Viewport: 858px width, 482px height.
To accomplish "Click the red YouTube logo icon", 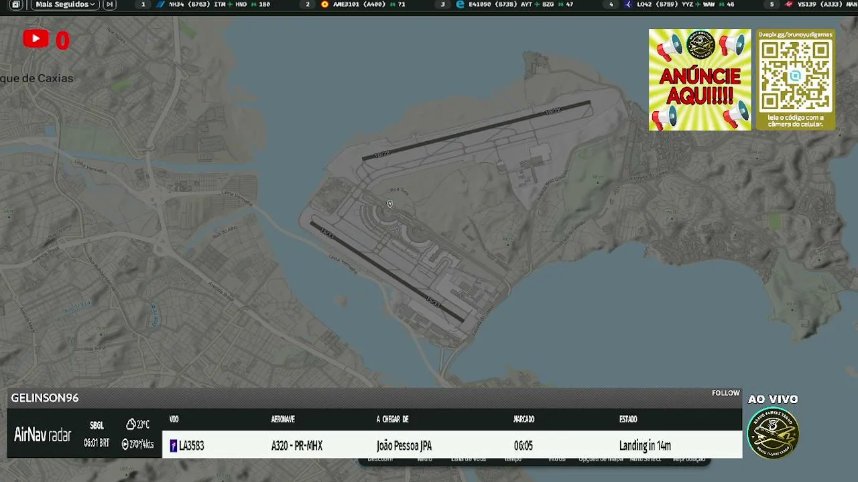I will 36,39.
